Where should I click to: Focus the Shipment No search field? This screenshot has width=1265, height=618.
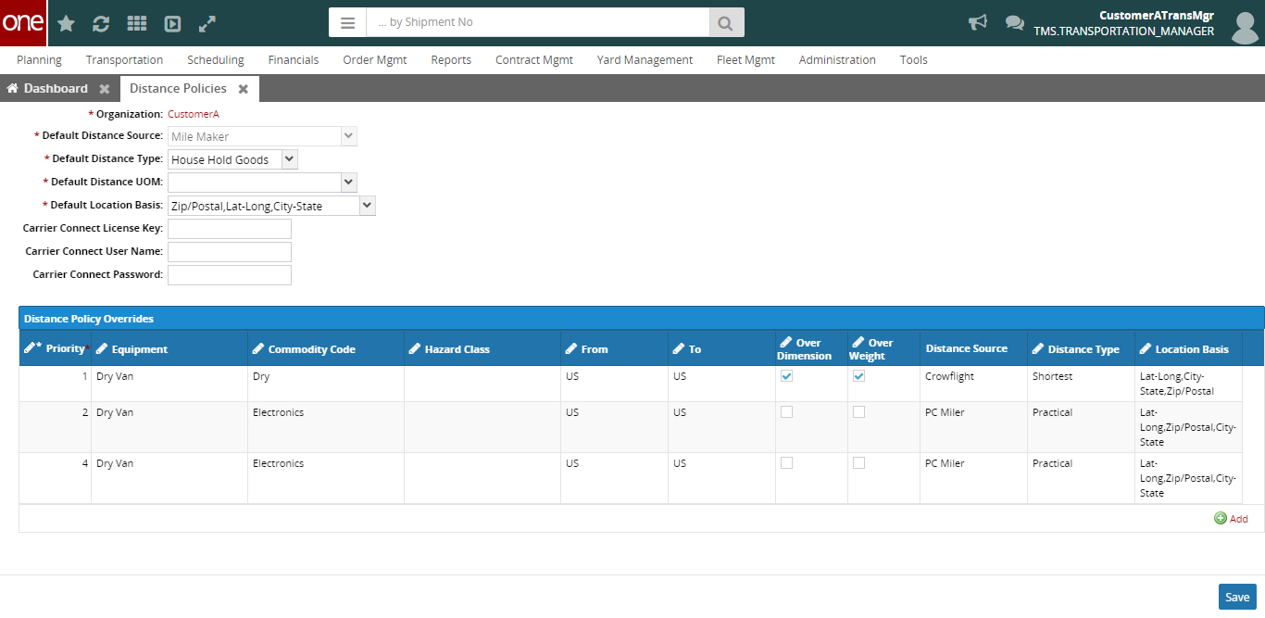[x=538, y=22]
